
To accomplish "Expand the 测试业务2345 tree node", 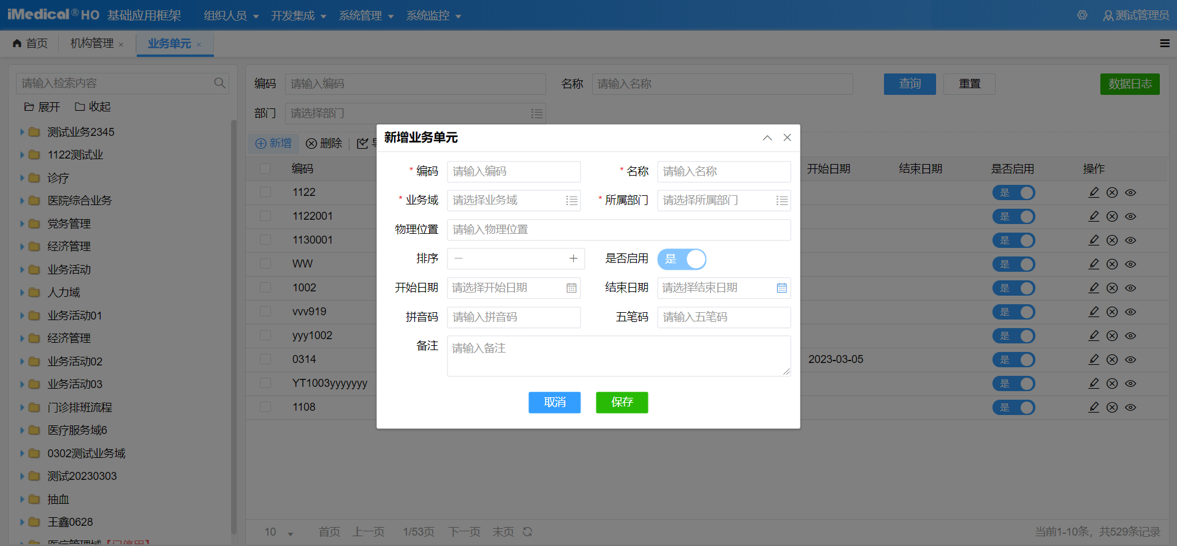I will point(22,132).
